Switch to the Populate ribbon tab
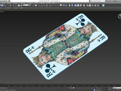This screenshot has width=121, height=91. click(x=16, y=8)
